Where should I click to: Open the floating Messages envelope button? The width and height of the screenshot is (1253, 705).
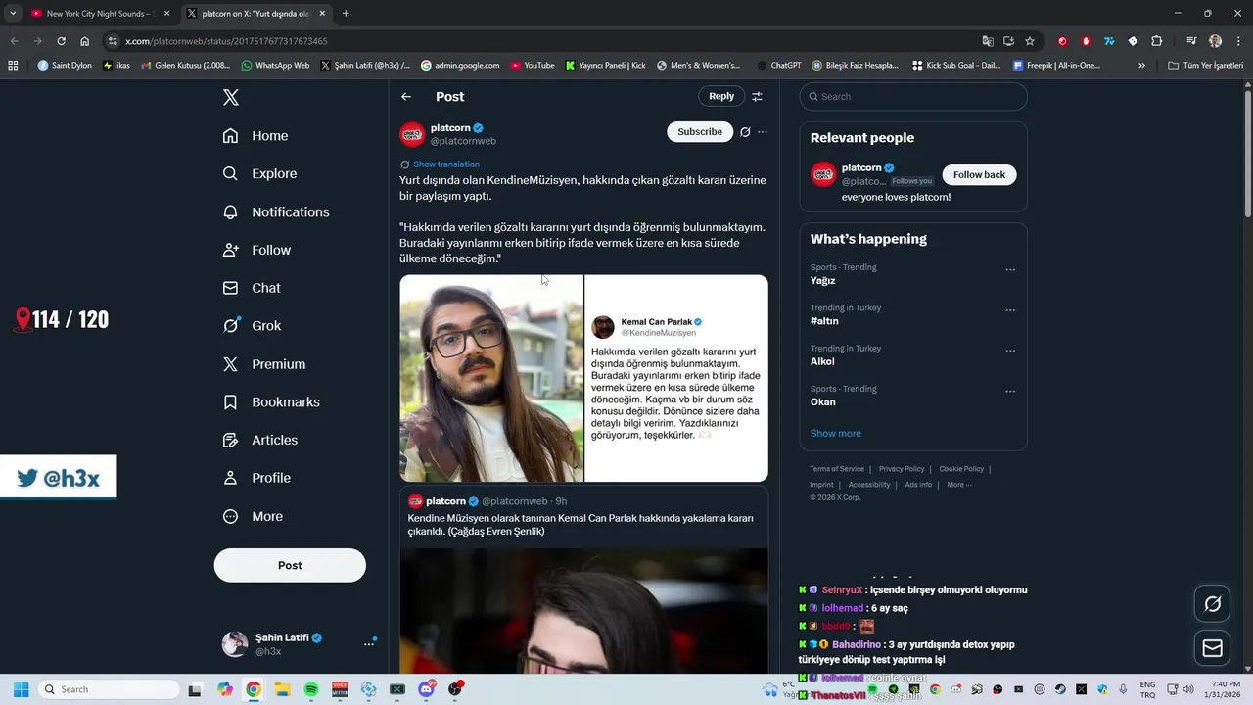1212,648
